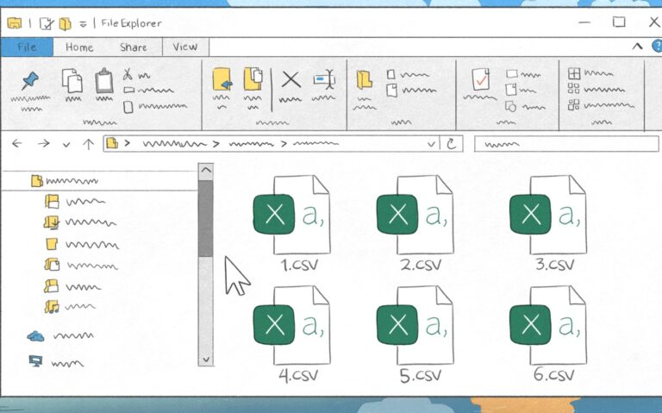This screenshot has height=413, width=662.
Task: Open the blue Help question mark icon
Action: pyautogui.click(x=657, y=46)
